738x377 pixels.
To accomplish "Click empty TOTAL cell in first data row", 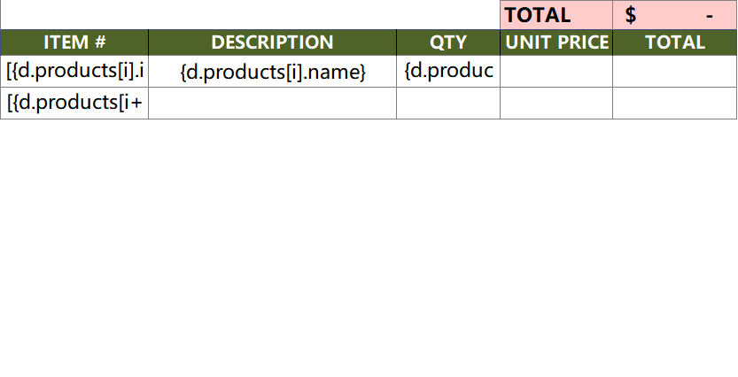I will click(x=674, y=72).
